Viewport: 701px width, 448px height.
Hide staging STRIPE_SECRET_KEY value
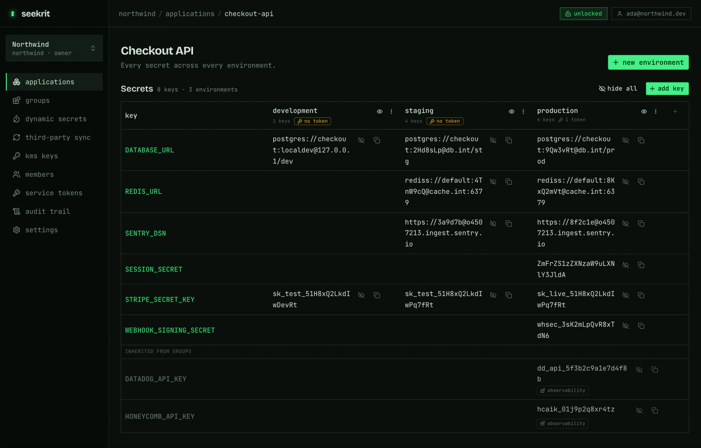[x=493, y=295]
